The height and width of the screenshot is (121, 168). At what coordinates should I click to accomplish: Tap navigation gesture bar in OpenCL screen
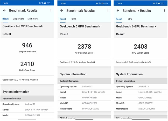pyautogui.click(x=84, y=119)
